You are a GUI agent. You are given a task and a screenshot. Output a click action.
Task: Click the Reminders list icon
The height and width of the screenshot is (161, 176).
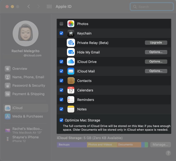pos(71,100)
